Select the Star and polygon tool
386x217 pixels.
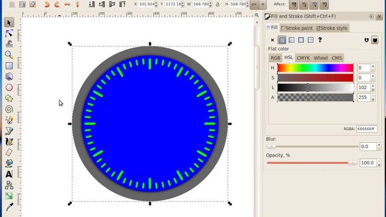9,98
